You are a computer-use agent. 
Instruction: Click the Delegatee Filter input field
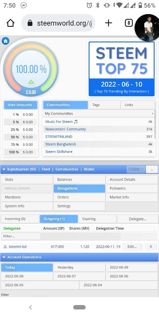pos(21,236)
